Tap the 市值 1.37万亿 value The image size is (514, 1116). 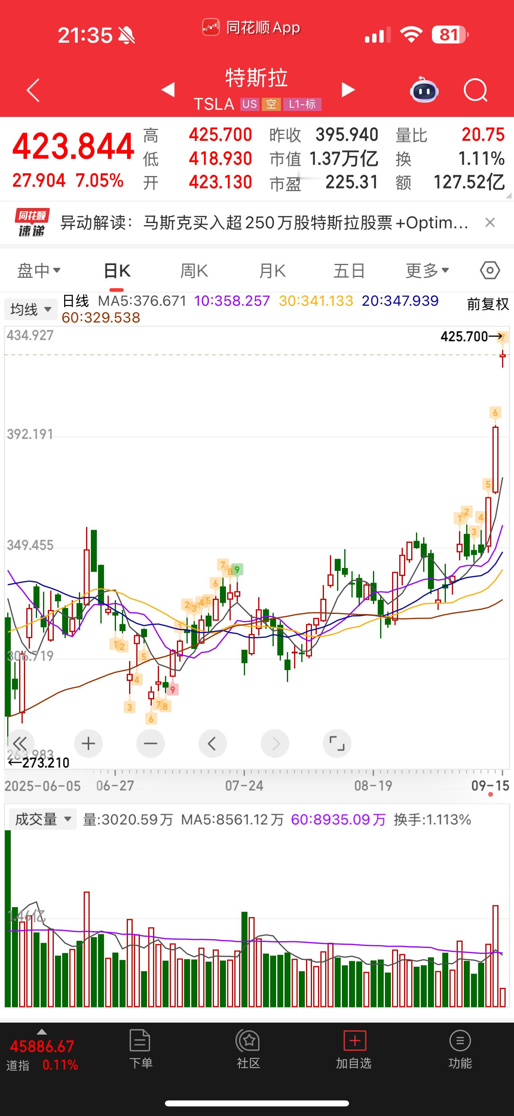coord(343,158)
